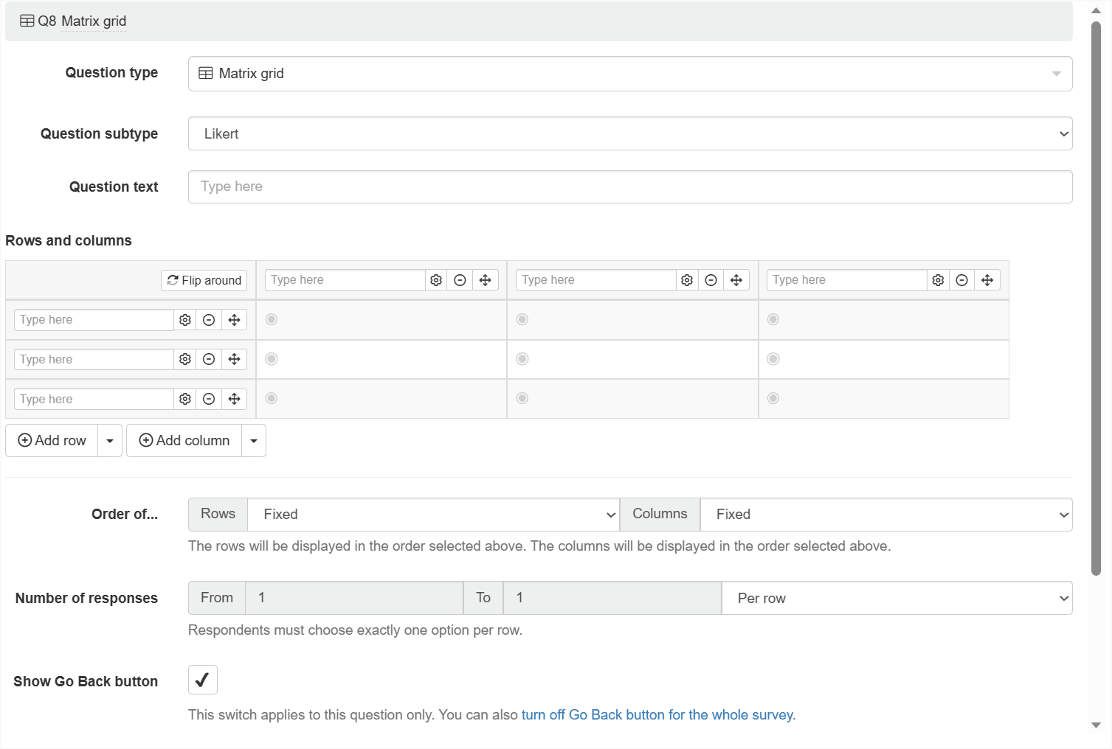Open settings gear for first row

(185, 320)
